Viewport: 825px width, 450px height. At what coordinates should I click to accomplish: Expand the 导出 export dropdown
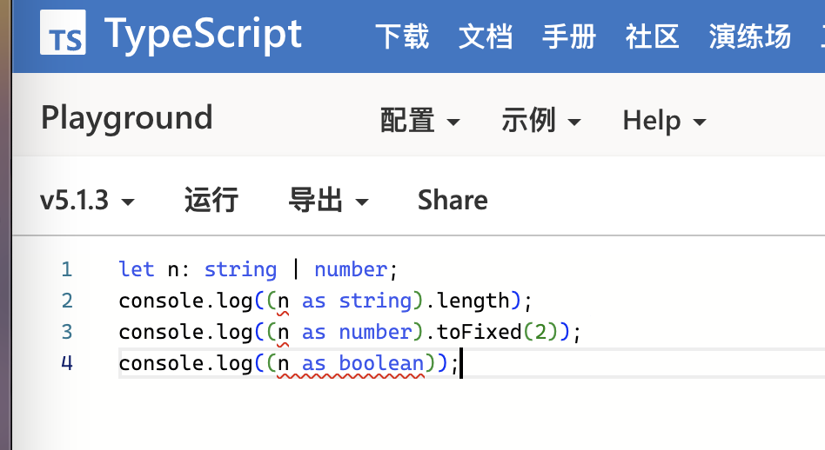click(x=329, y=200)
